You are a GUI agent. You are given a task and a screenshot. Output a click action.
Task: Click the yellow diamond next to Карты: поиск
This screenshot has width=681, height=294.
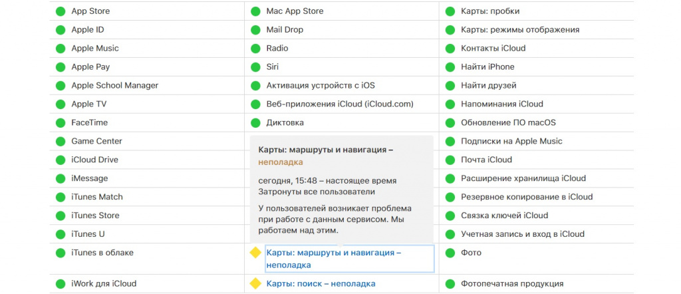click(255, 284)
